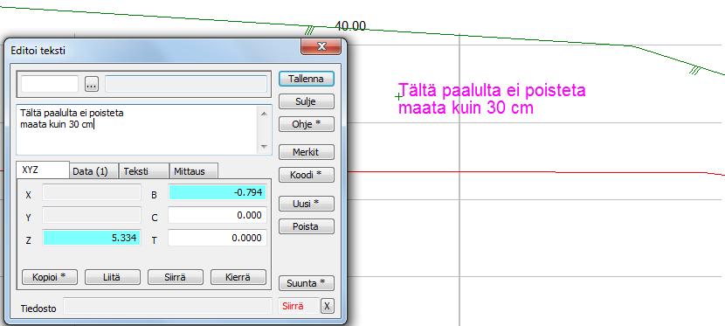Click the Suunta * button
The width and height of the screenshot is (725, 326).
click(306, 283)
